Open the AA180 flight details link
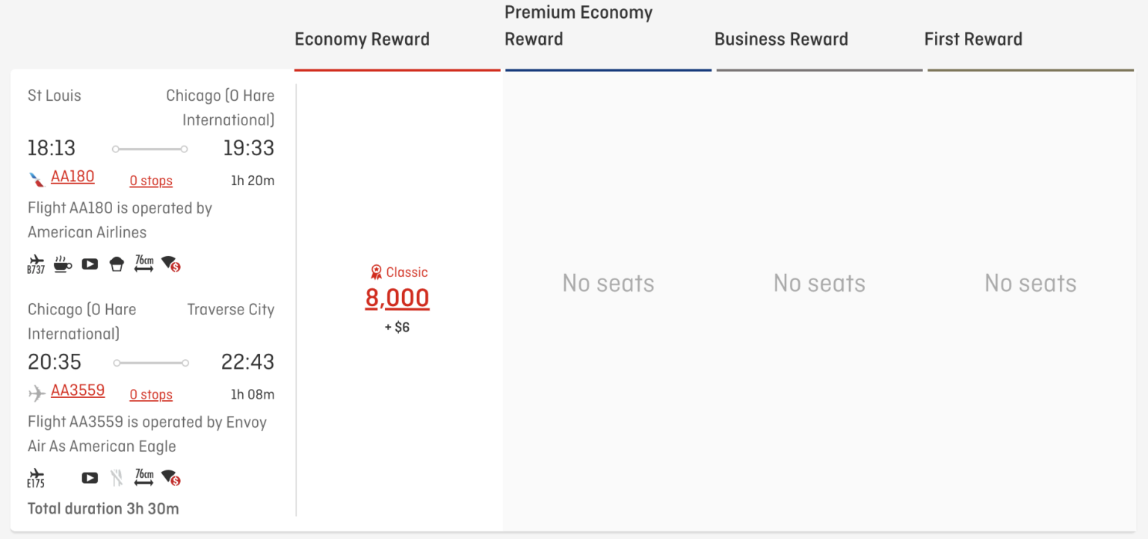This screenshot has height=539, width=1148. [x=72, y=176]
